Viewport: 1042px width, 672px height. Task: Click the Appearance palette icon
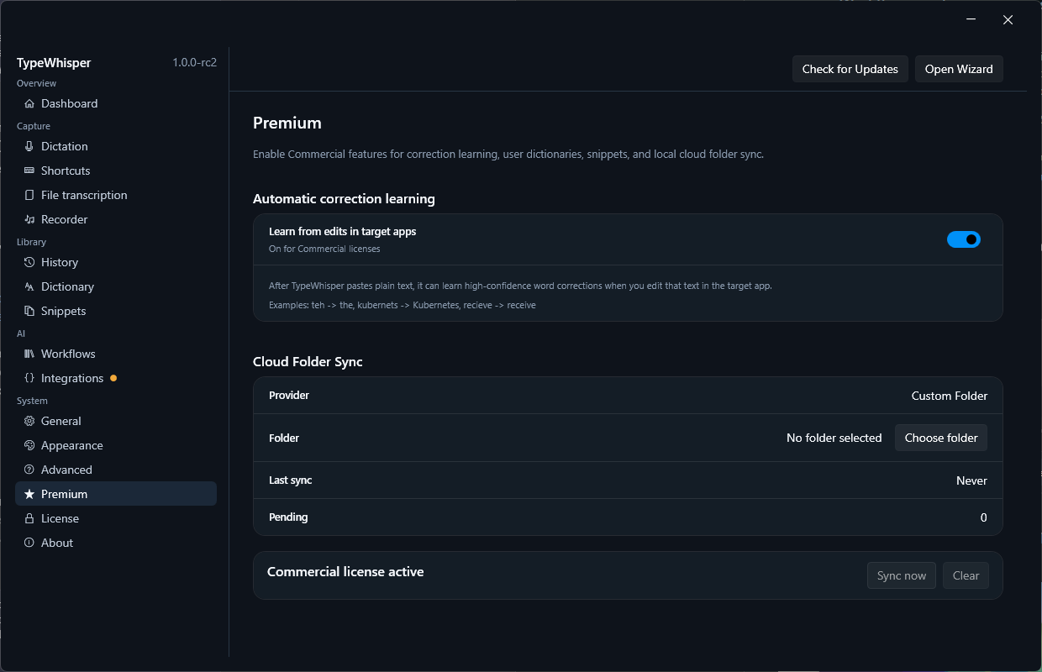(x=29, y=445)
